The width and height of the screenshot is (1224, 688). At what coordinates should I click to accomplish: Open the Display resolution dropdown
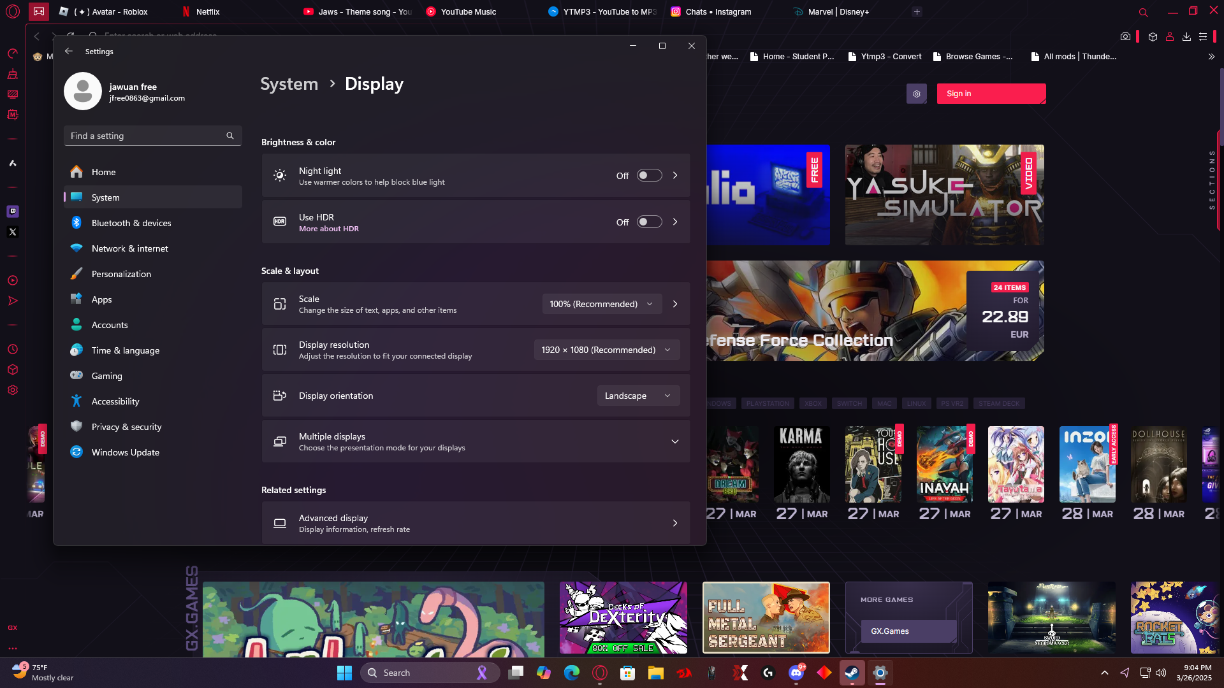pyautogui.click(x=606, y=350)
